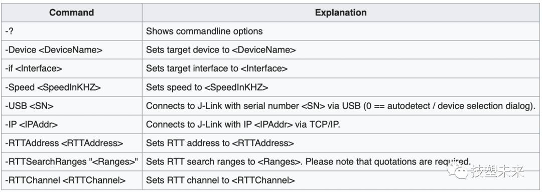Click the -RTTSearchRanges "<Ranges>" command cell

(72, 161)
